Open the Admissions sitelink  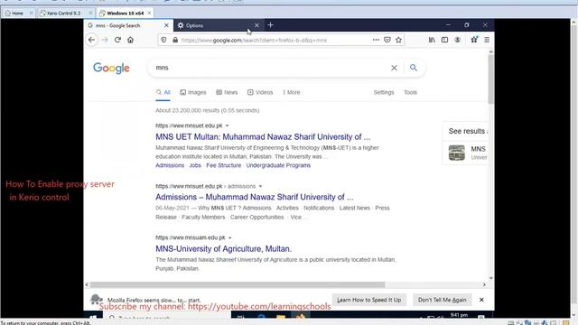[x=170, y=165]
